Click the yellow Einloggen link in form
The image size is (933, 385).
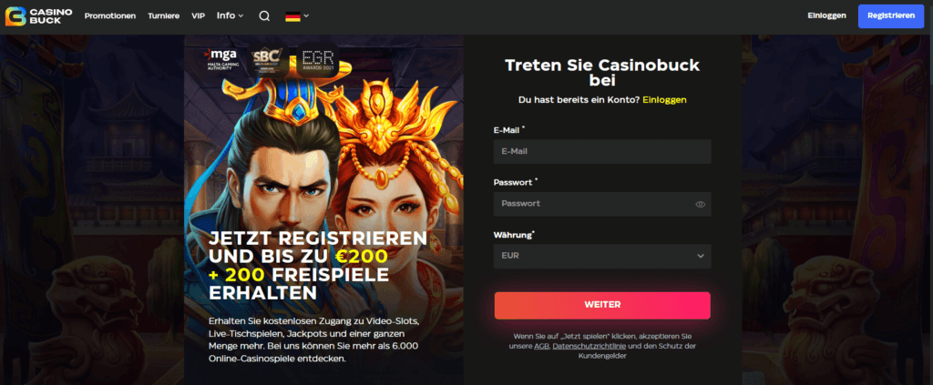(x=664, y=100)
